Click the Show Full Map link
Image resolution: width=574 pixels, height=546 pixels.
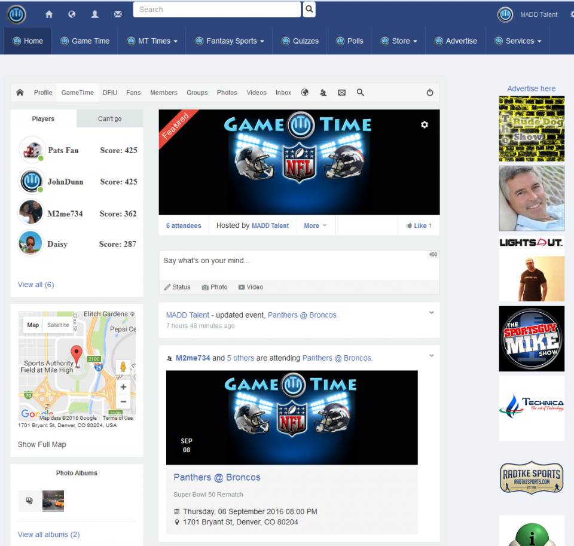pos(42,444)
